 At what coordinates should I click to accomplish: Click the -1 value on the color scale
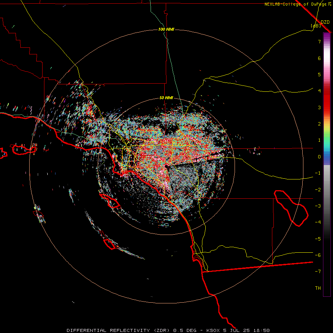pos(318,173)
